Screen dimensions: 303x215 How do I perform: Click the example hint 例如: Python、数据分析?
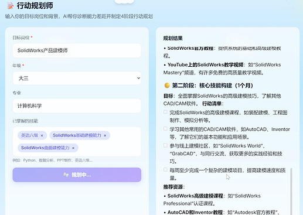(53, 161)
